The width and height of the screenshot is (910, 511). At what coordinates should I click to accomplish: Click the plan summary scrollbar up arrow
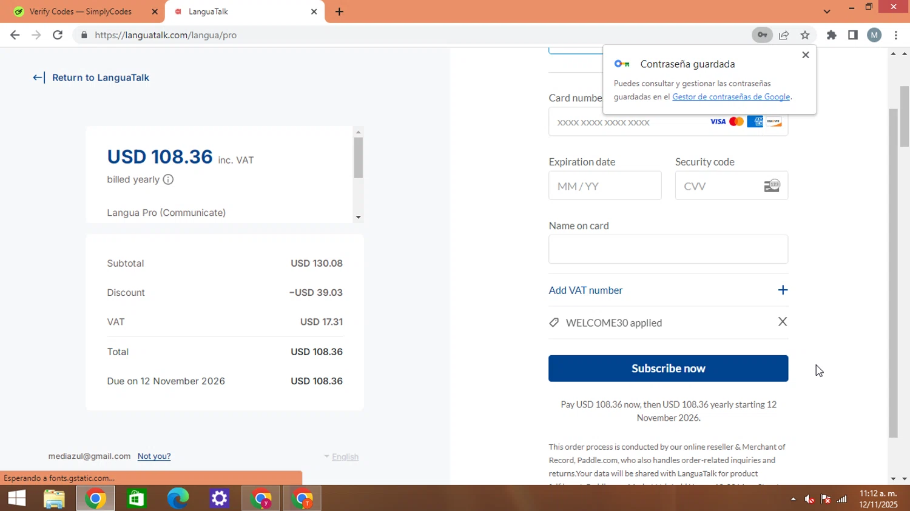click(x=358, y=132)
